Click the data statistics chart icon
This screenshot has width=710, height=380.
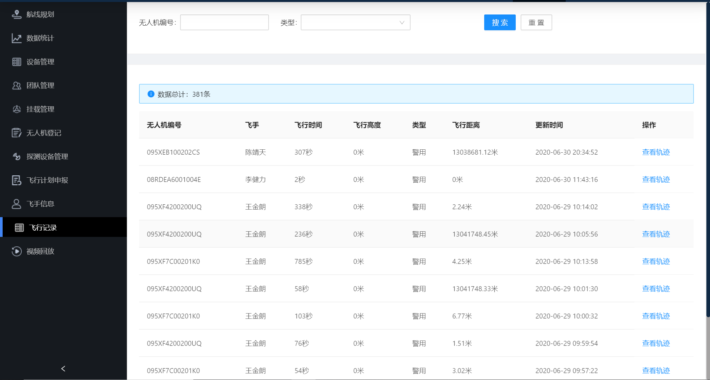coord(16,38)
